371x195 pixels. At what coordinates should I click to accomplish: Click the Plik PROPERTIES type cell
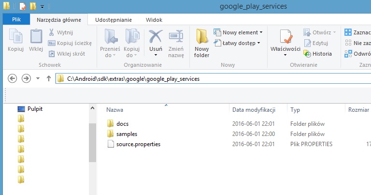point(311,144)
